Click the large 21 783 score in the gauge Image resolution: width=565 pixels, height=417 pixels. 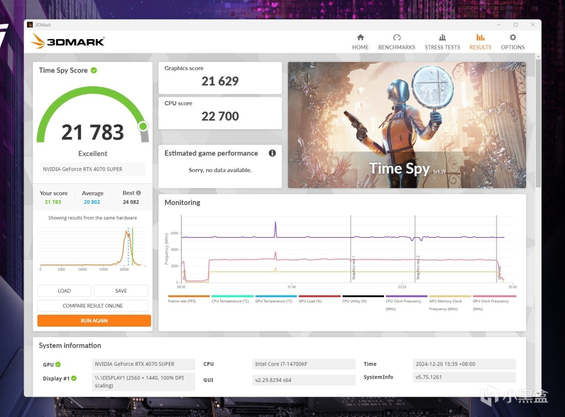pyautogui.click(x=93, y=132)
